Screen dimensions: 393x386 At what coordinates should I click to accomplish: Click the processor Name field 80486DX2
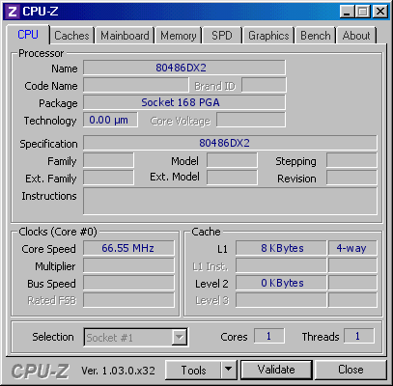(x=184, y=68)
